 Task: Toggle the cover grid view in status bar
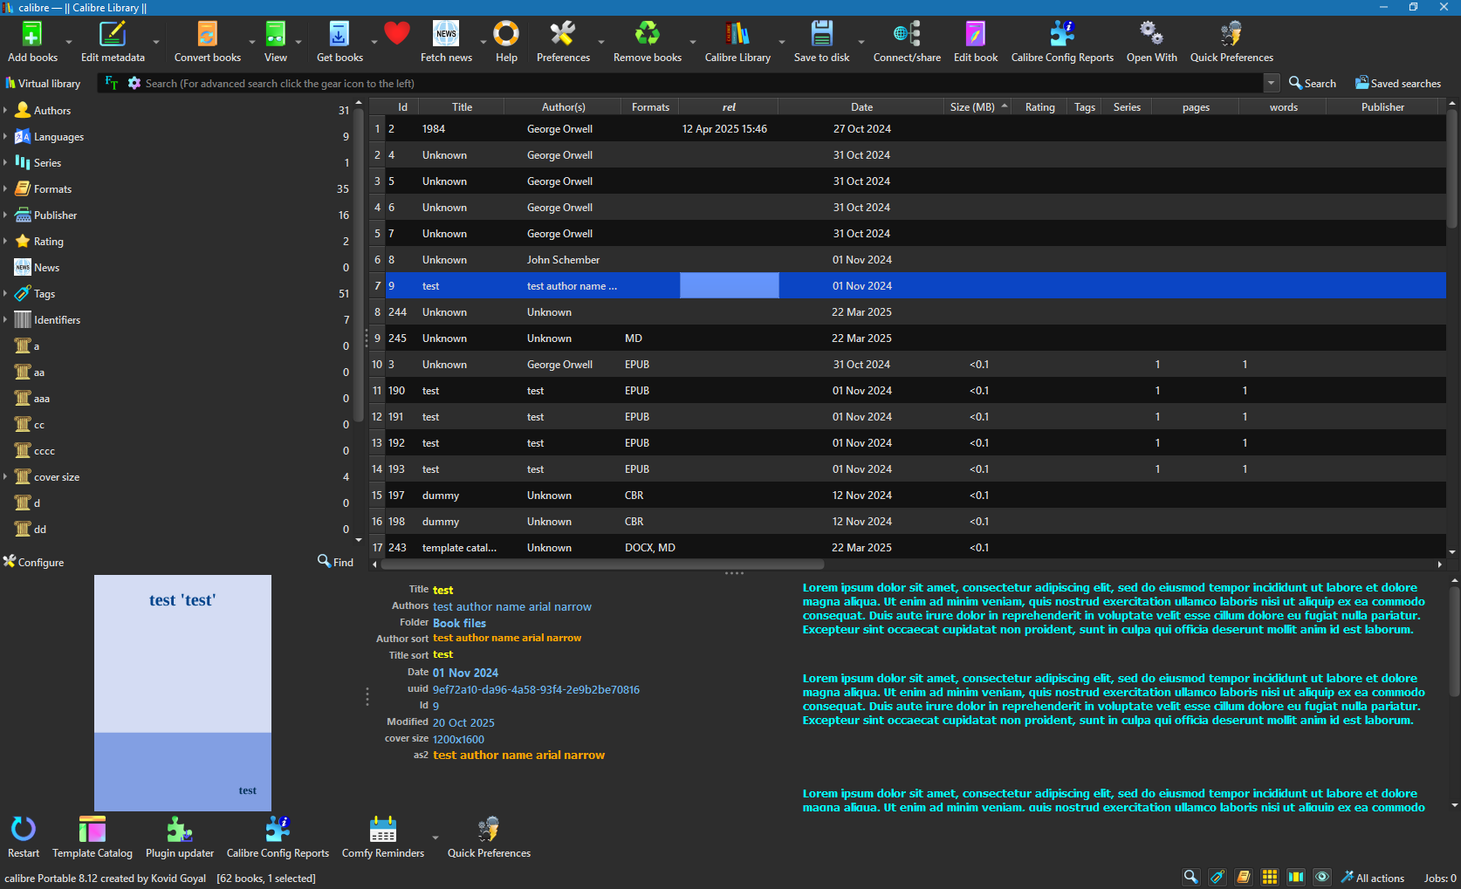1270,877
